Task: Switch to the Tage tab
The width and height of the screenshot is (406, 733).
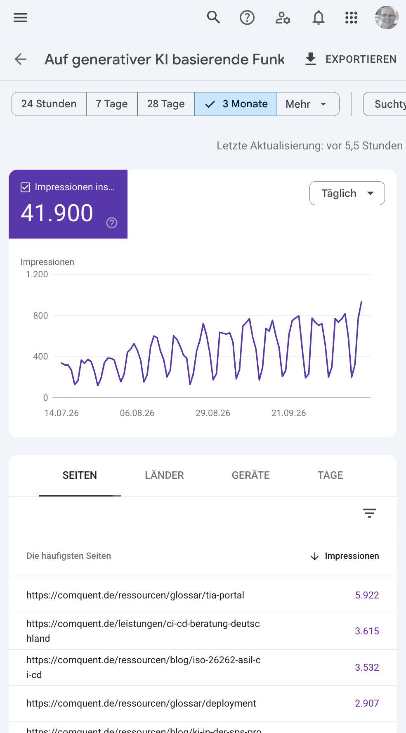Action: pos(330,475)
